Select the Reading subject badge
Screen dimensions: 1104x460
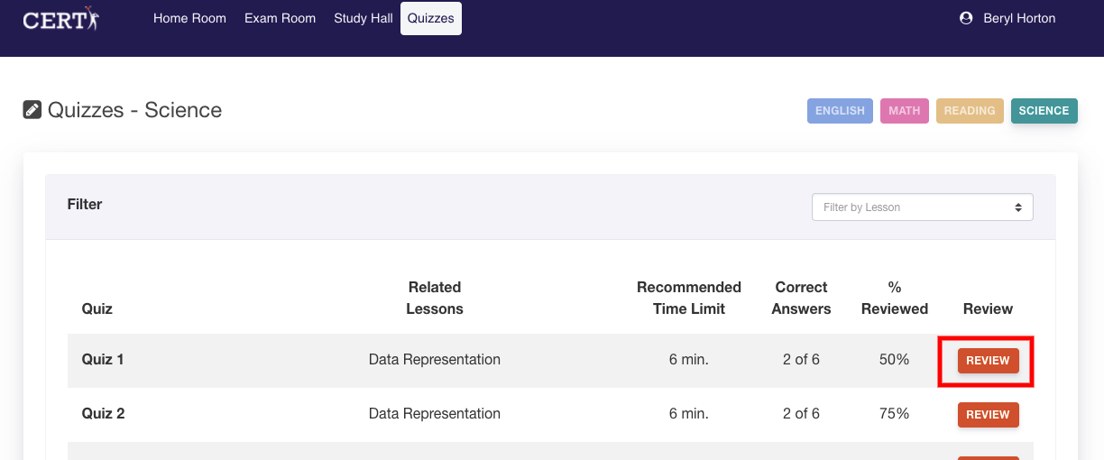coord(969,111)
